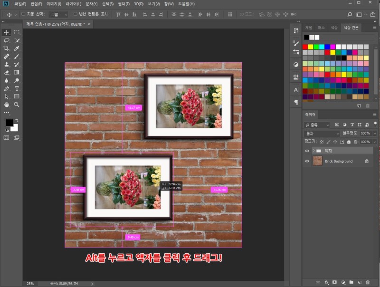Enable the 자동 선택 checkbox
The width and height of the screenshot is (380, 287).
23,14
